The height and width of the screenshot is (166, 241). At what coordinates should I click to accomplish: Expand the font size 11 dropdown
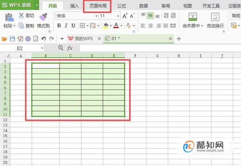click(118, 16)
